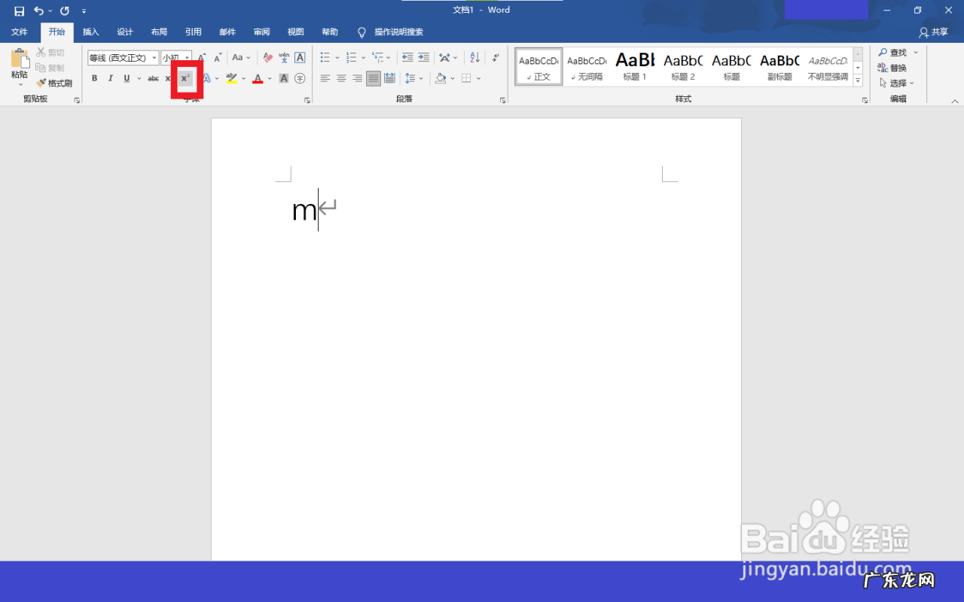Click the save icon in the quick access toolbar
964x602 pixels.
[x=19, y=11]
